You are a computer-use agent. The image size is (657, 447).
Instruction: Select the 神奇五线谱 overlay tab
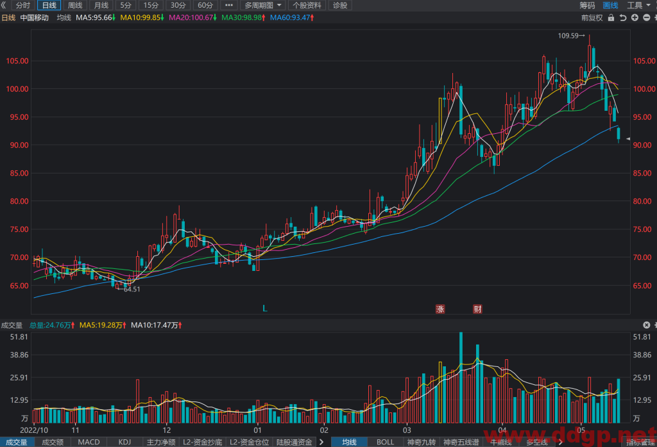tap(461, 442)
